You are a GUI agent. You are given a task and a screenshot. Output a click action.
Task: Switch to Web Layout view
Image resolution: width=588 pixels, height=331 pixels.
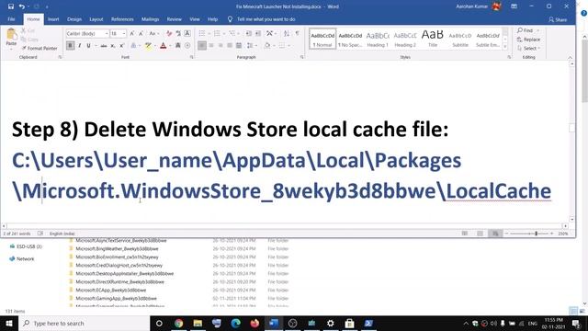495,234
